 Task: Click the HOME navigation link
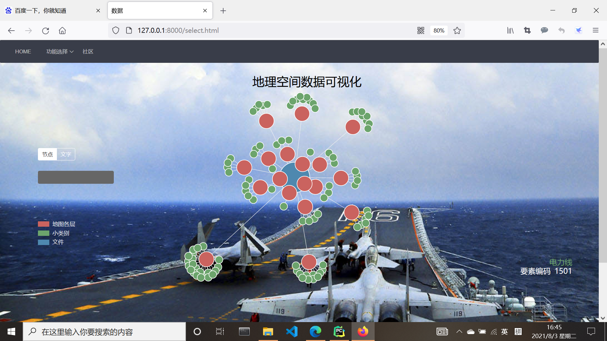pos(23,51)
